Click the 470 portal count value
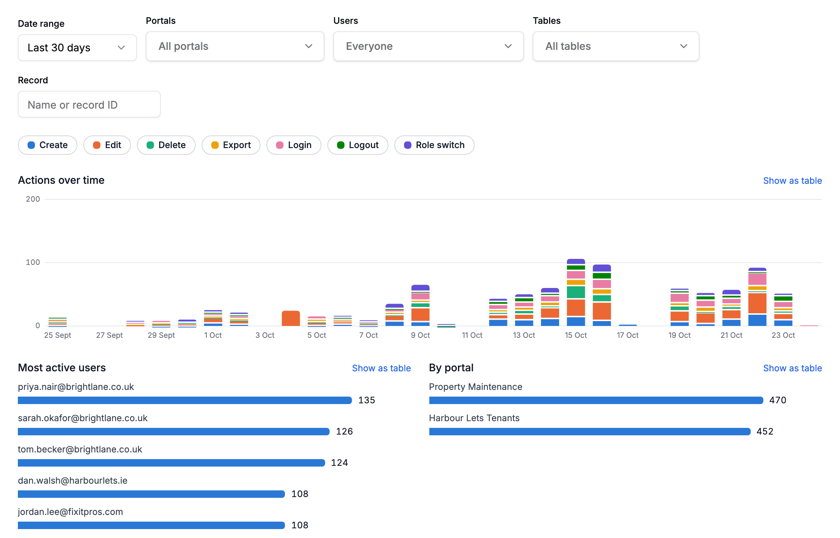Image resolution: width=840 pixels, height=538 pixels. pos(778,400)
